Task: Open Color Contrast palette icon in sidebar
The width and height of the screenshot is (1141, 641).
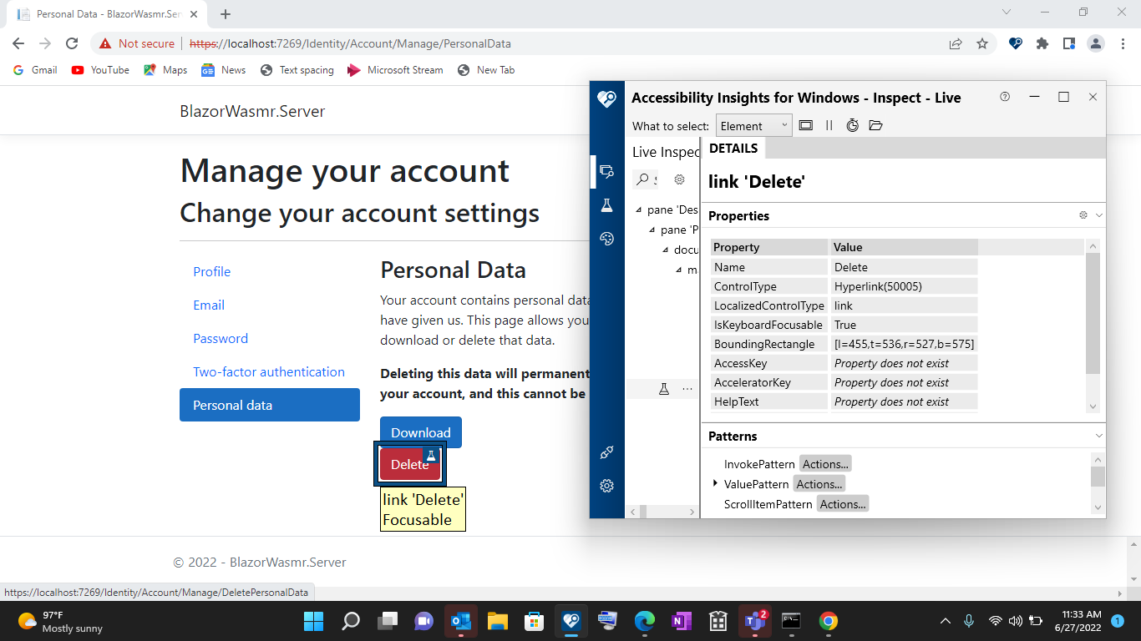Action: point(606,239)
